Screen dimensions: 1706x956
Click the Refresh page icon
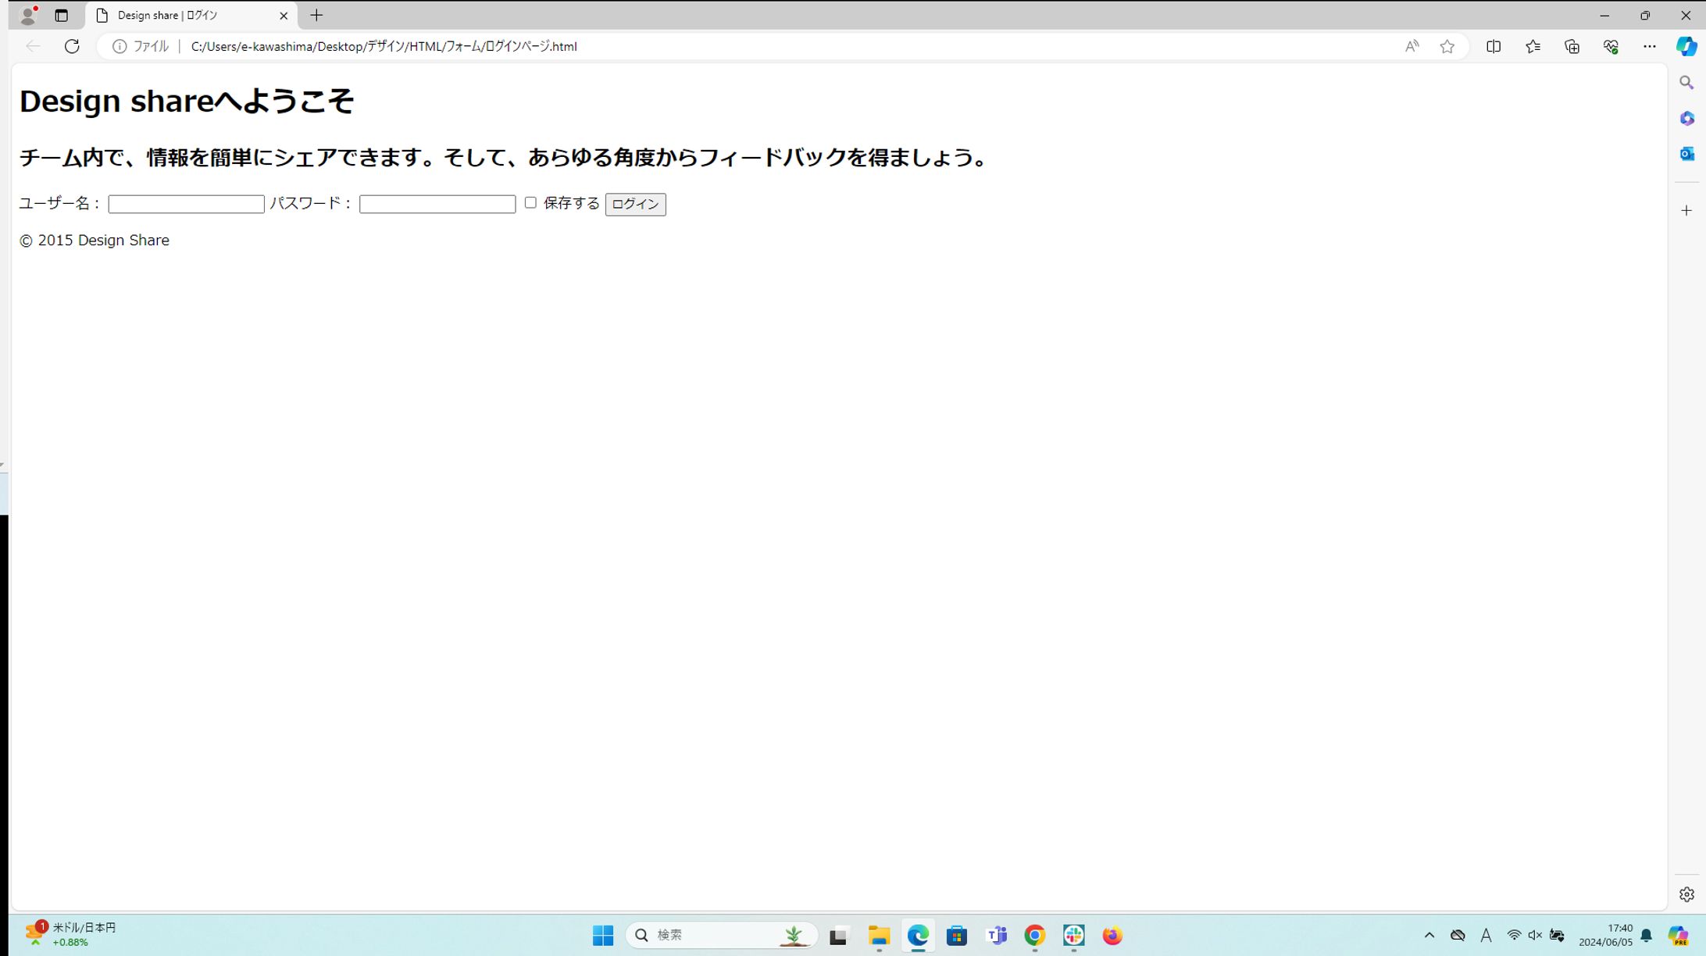pyautogui.click(x=72, y=46)
